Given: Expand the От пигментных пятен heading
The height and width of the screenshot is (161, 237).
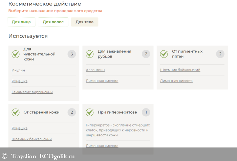Looking at the screenshot, I should click(x=187, y=54).
